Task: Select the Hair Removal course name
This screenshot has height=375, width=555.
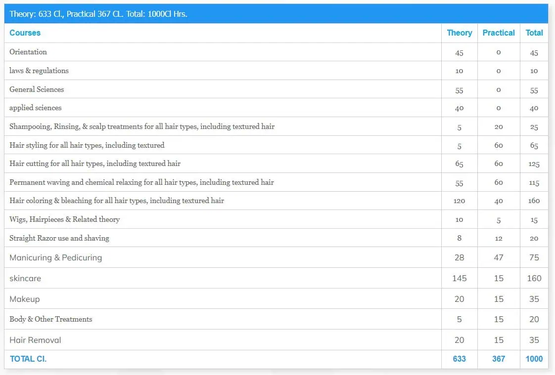Action: point(35,340)
